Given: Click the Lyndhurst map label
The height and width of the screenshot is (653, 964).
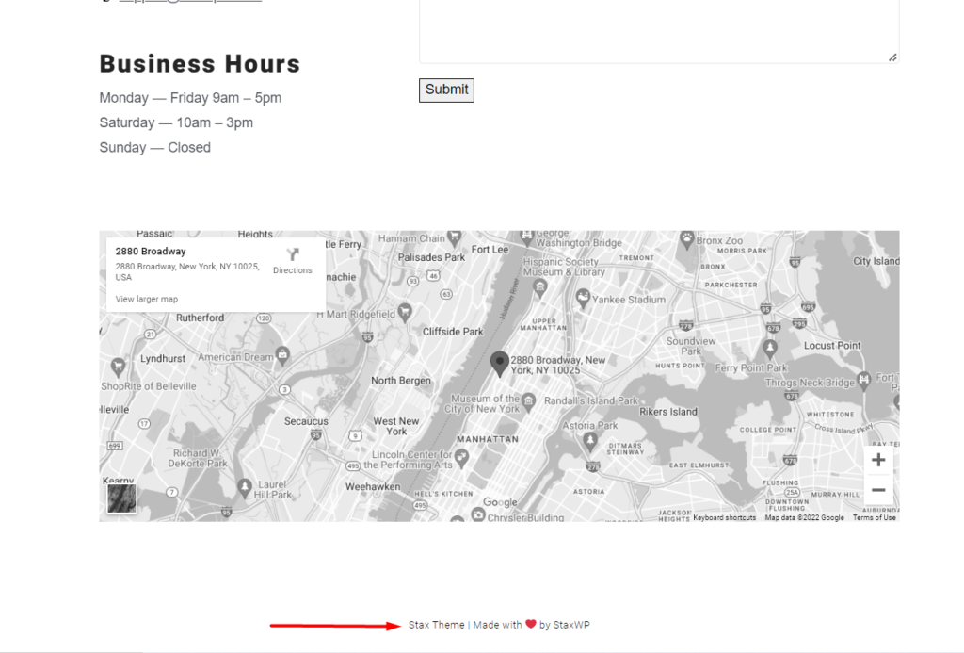Looking at the screenshot, I should pyautogui.click(x=162, y=359).
